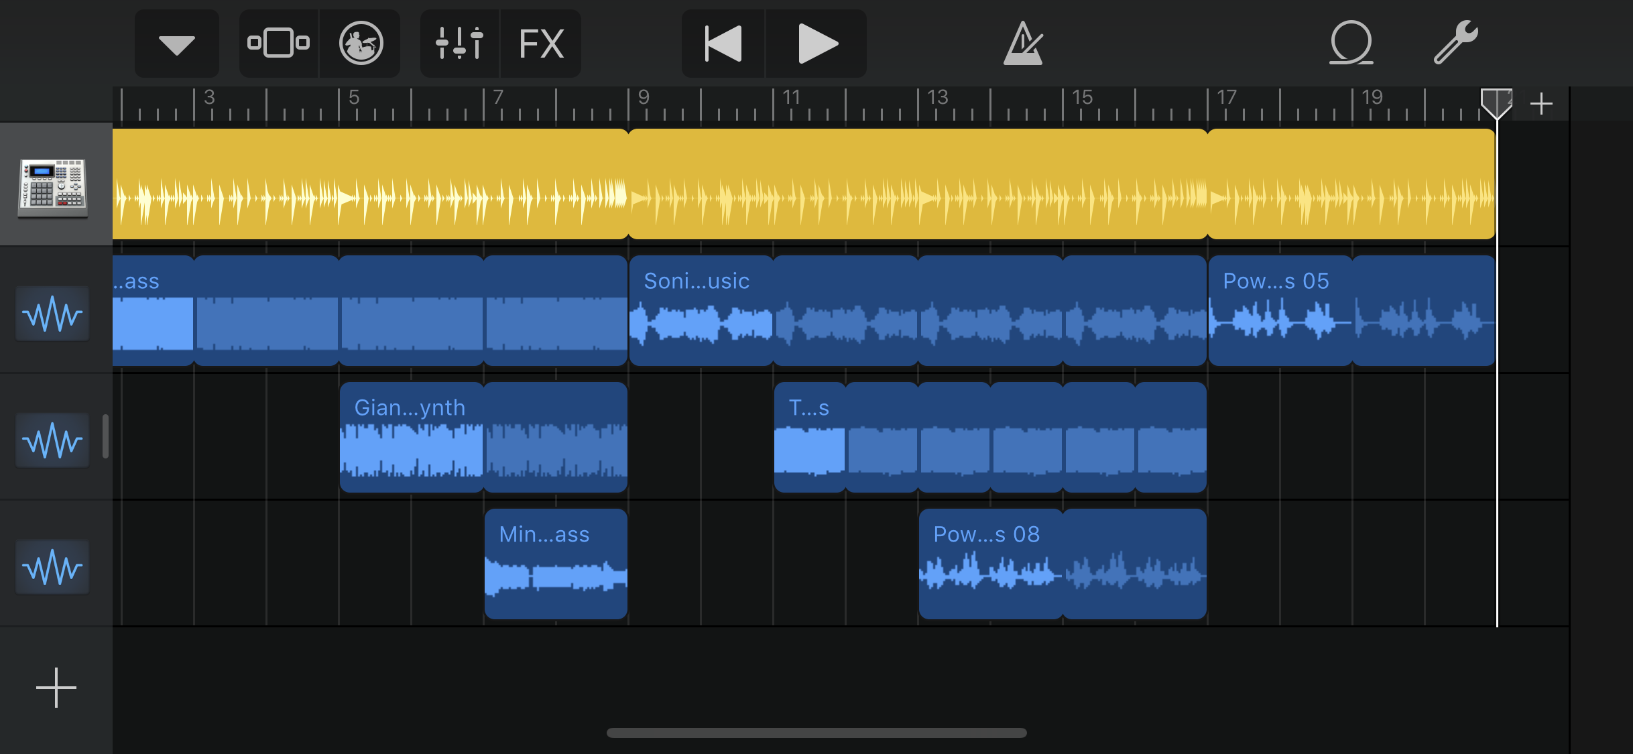1633x754 pixels.
Task: Tap the FX button
Action: click(x=542, y=44)
